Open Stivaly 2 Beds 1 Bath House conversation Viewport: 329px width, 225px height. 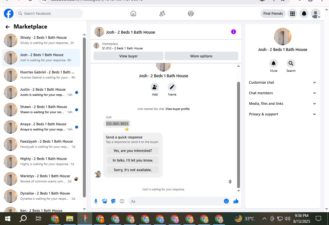(x=41, y=40)
